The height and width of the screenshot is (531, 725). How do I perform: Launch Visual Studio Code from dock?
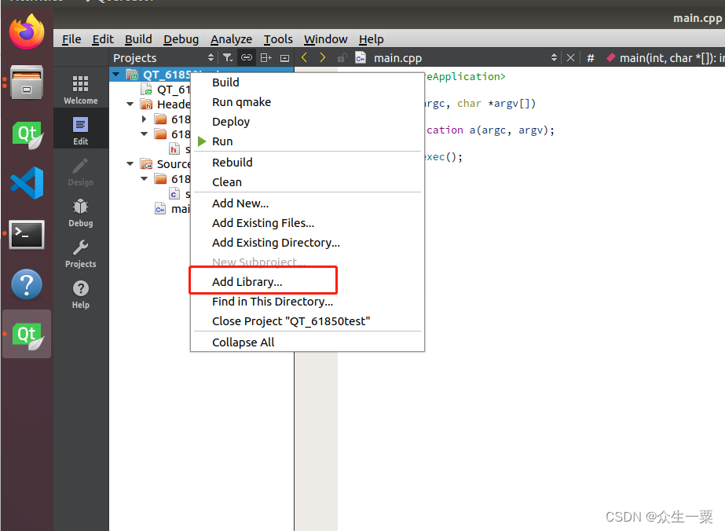[x=27, y=183]
